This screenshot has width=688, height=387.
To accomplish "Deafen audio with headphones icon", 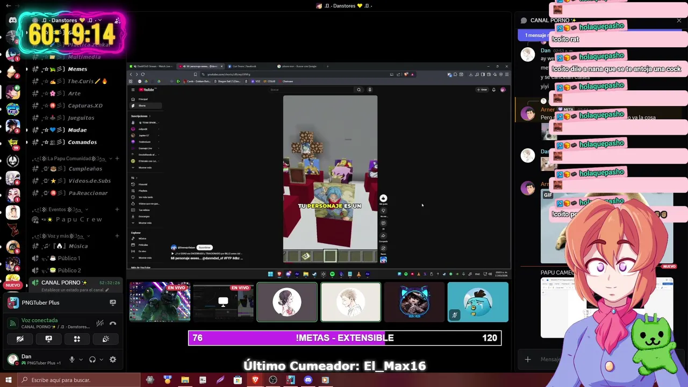I will (92, 360).
